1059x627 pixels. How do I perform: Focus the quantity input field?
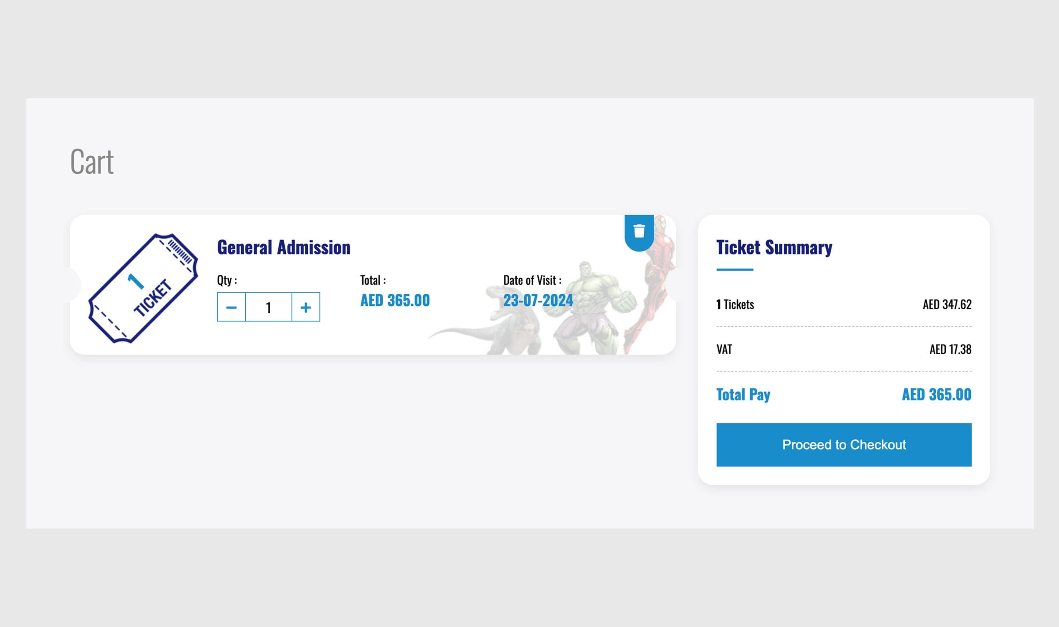[268, 307]
